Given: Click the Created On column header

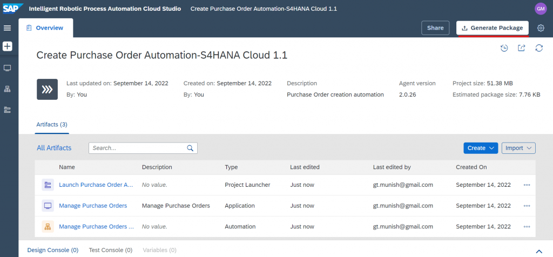Looking at the screenshot, I should pos(471,167).
